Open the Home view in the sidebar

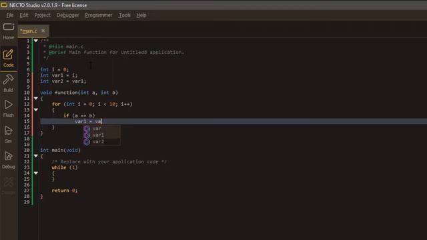click(9, 31)
